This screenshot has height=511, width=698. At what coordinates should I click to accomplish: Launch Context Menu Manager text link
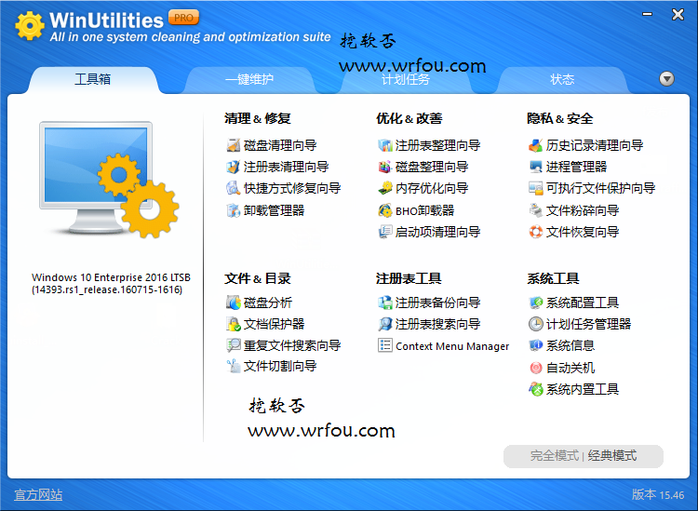(452, 346)
